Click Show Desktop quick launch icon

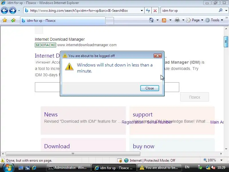click(21, 168)
